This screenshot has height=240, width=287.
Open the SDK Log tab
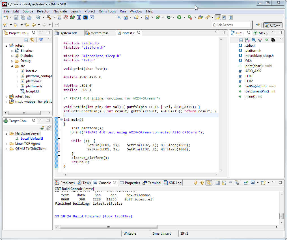[173, 183]
